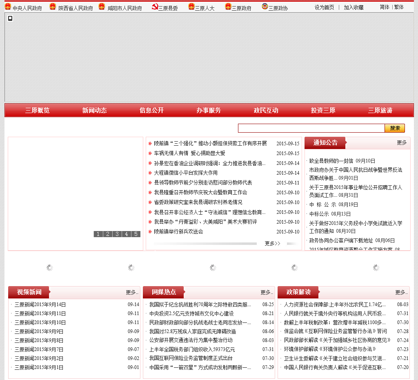Open notice 政务协同办公客户端下载地址
Viewport: 418px width, 380px height.
(341, 240)
